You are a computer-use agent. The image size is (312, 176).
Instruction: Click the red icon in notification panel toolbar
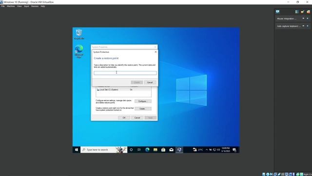[x=308, y=12]
